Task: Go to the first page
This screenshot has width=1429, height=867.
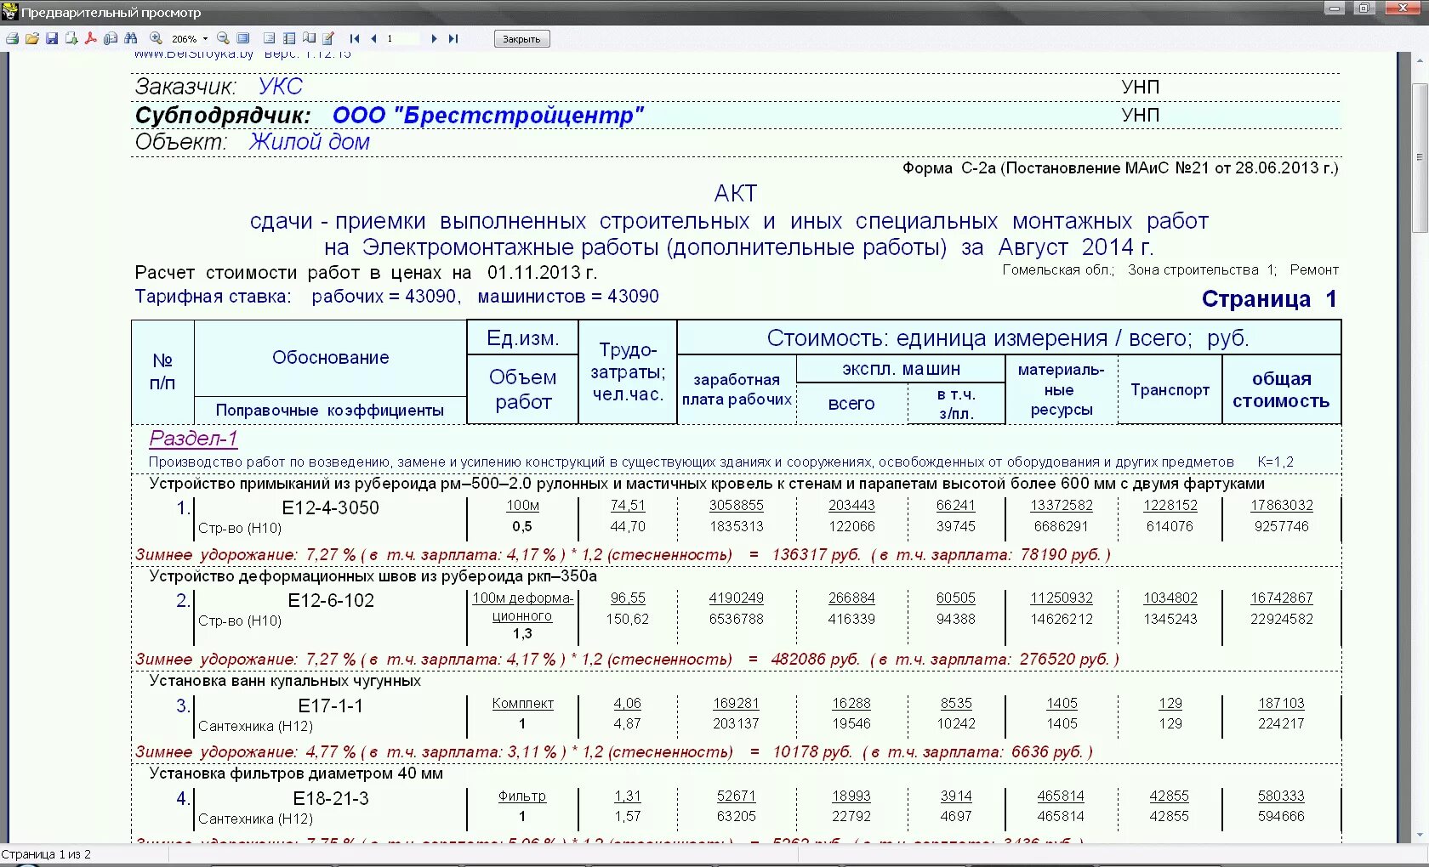Action: pyautogui.click(x=354, y=38)
